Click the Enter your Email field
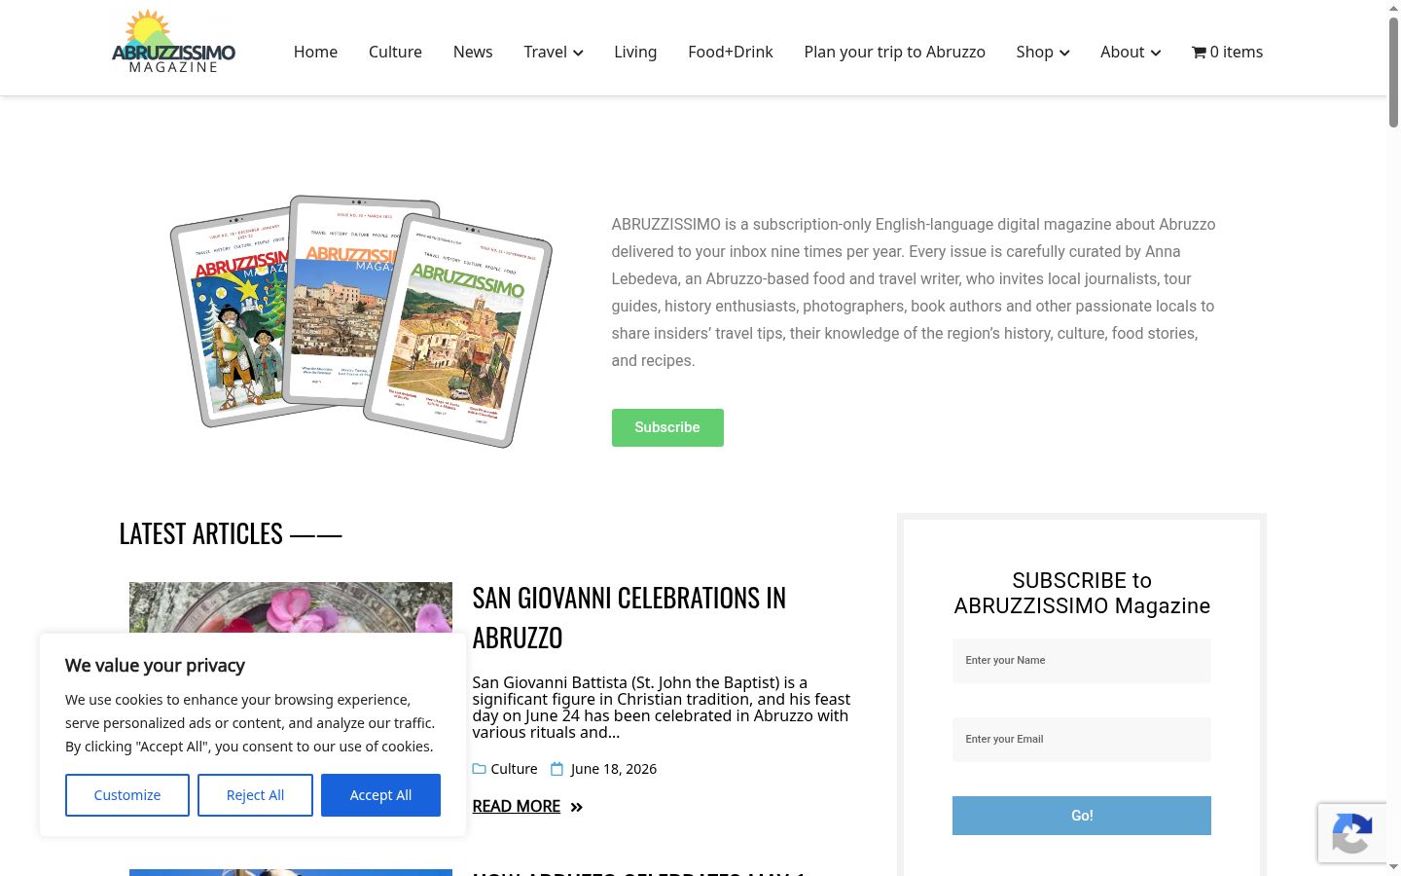Image resolution: width=1401 pixels, height=876 pixels. [1082, 740]
